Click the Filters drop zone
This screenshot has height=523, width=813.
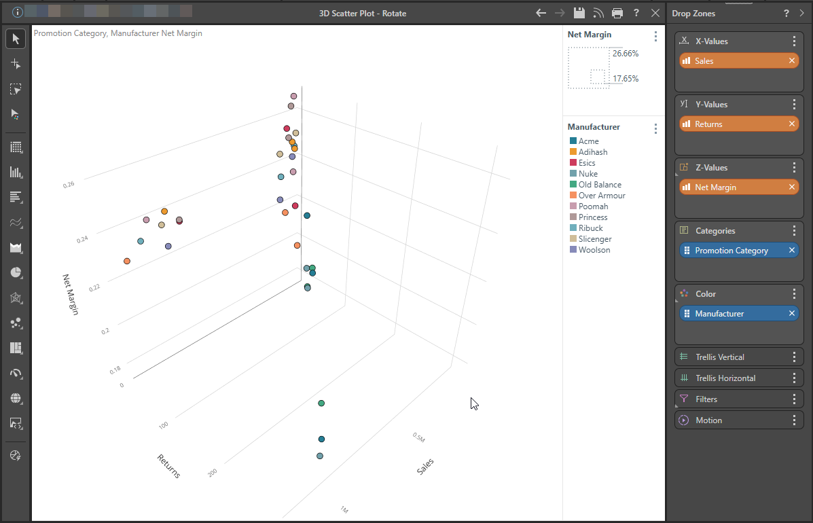[739, 399]
